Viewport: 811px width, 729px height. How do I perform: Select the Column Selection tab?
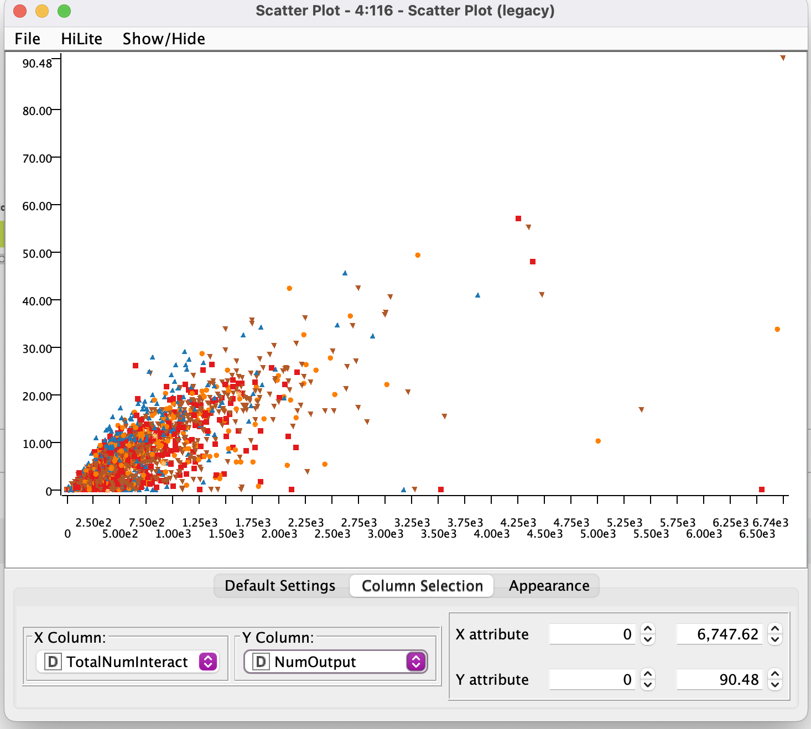tap(422, 585)
